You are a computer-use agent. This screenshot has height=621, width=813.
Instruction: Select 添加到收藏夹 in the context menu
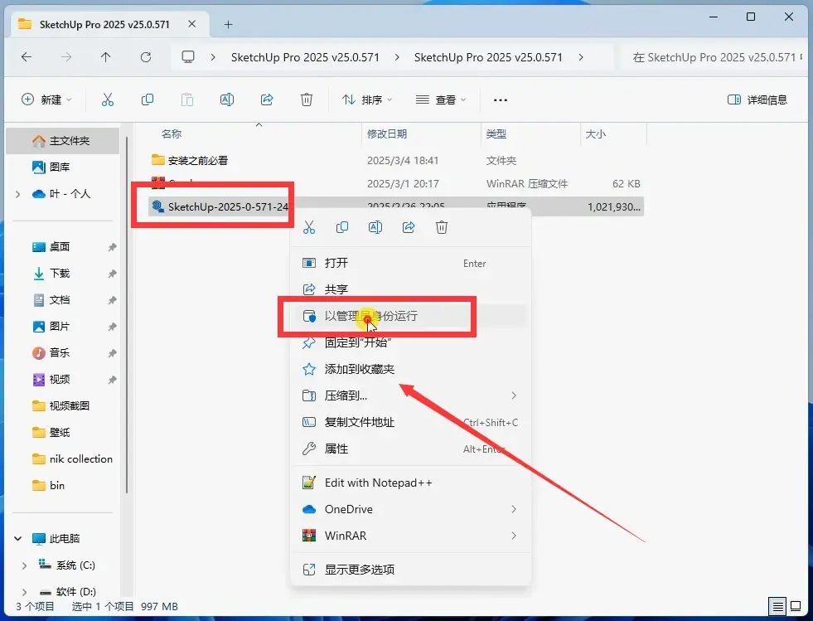[x=411, y=369]
